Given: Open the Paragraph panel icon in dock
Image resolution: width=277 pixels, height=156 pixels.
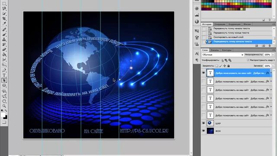Looking at the screenshot, I should coord(197,60).
